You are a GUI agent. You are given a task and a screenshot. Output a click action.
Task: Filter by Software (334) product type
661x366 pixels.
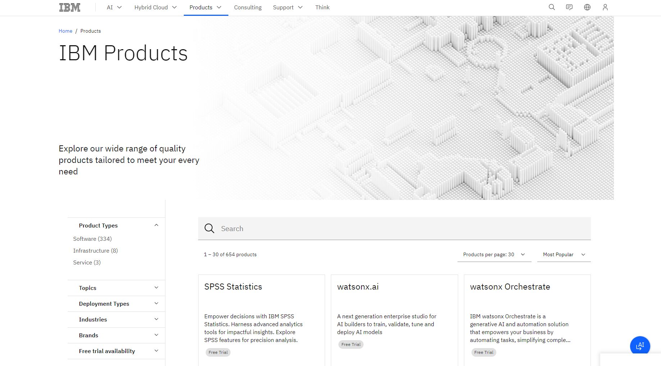pos(92,239)
